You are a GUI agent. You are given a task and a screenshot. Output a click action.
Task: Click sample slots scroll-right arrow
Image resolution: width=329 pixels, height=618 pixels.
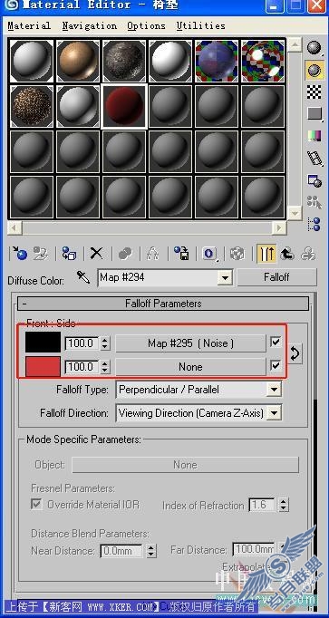click(x=279, y=227)
